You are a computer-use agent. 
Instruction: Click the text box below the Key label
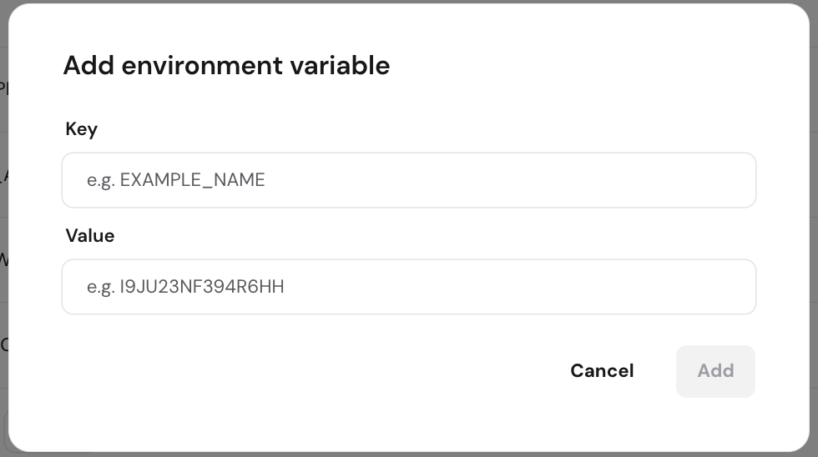tap(408, 180)
